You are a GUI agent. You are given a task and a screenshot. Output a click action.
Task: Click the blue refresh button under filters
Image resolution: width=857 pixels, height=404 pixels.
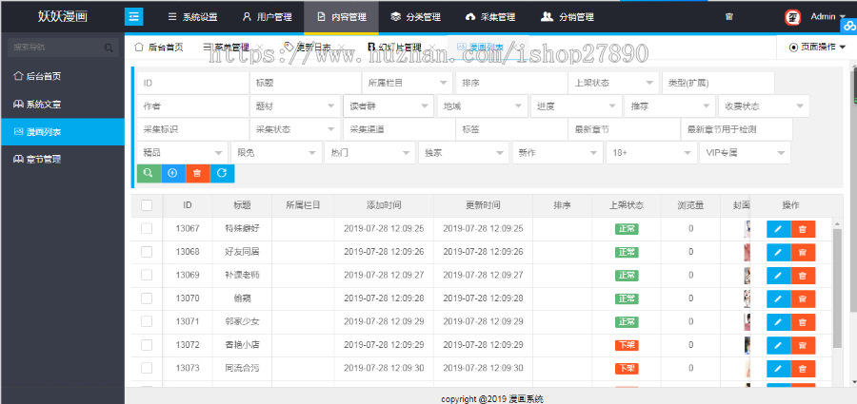pyautogui.click(x=222, y=173)
